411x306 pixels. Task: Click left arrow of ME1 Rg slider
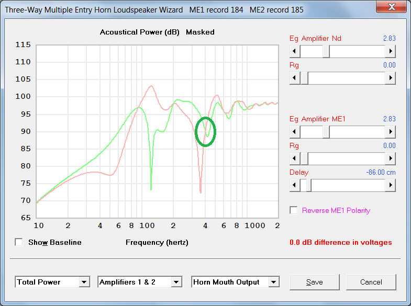(x=295, y=158)
